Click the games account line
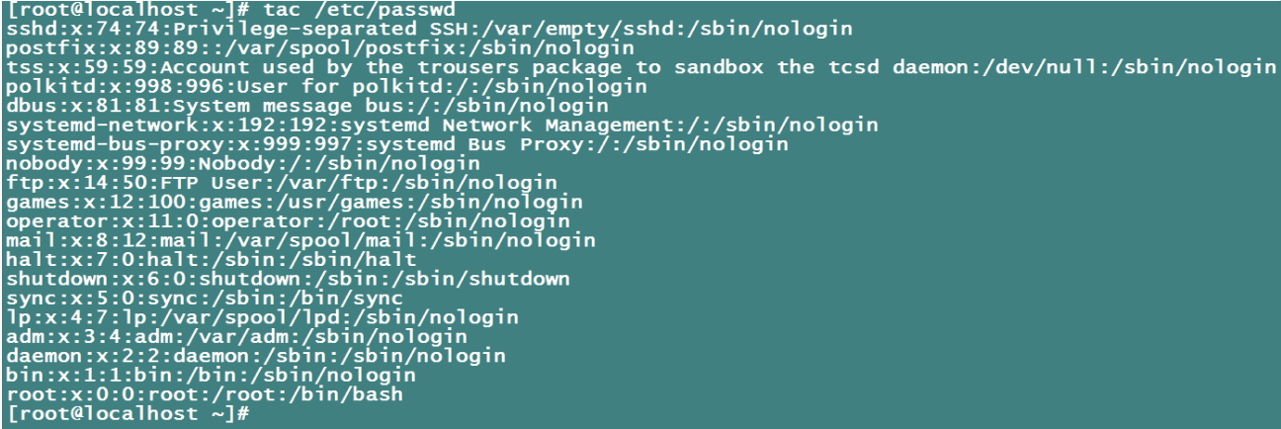Viewport: 1281px width, 429px height. (x=295, y=202)
